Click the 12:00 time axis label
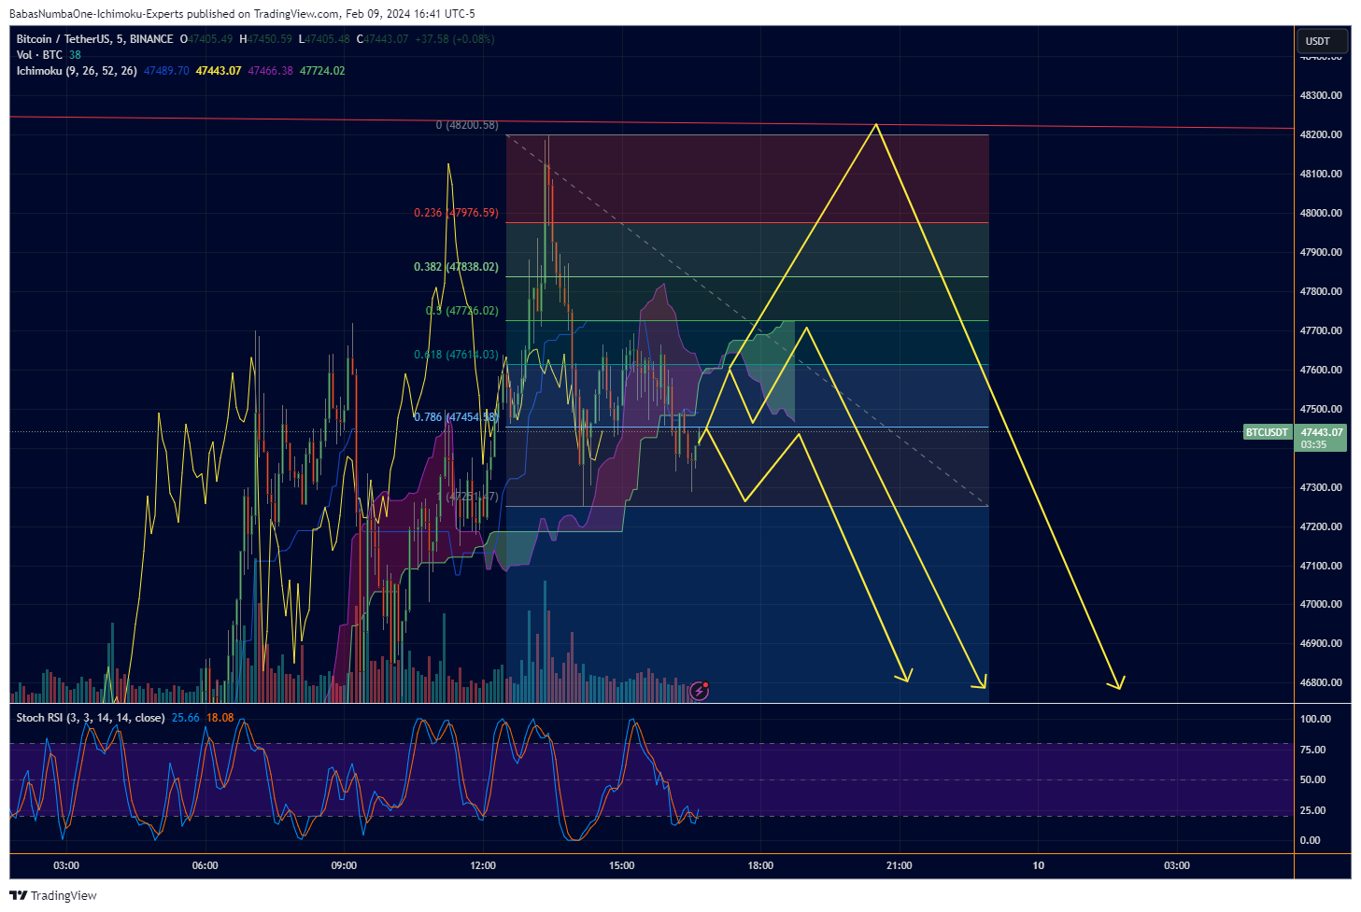 [x=483, y=865]
